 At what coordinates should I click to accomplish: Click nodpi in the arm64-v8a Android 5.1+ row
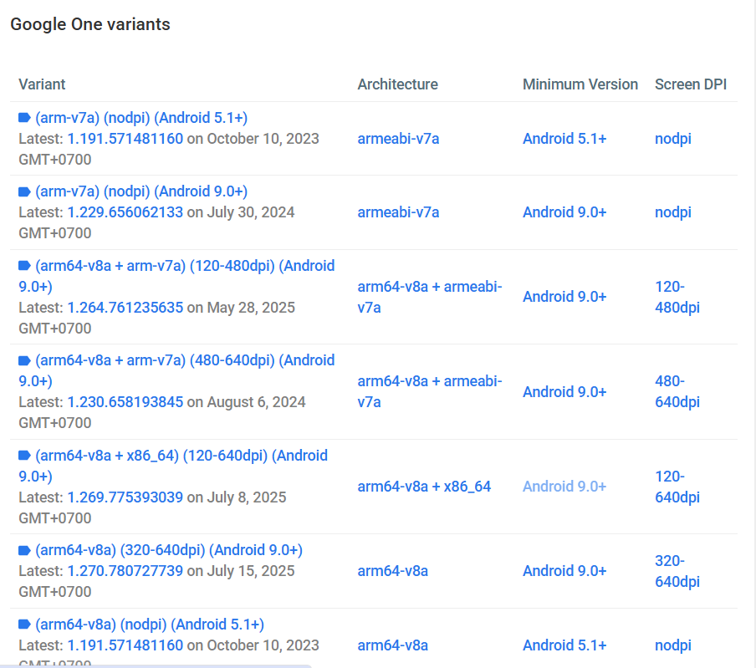pos(673,645)
